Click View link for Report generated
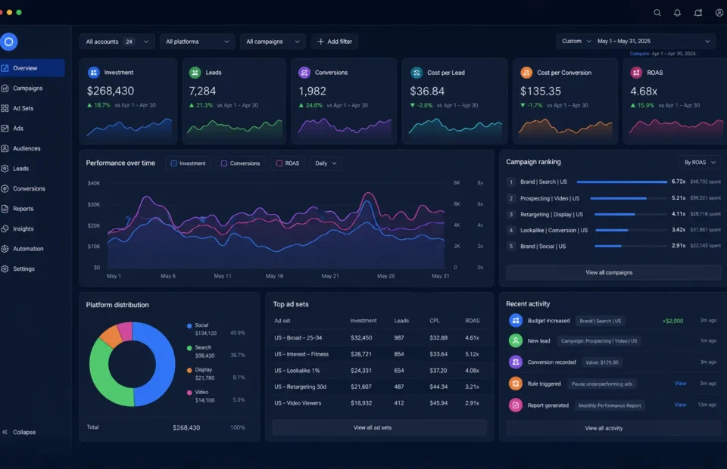 click(x=680, y=405)
